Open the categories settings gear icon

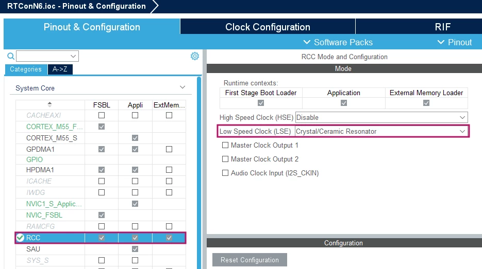coord(194,56)
